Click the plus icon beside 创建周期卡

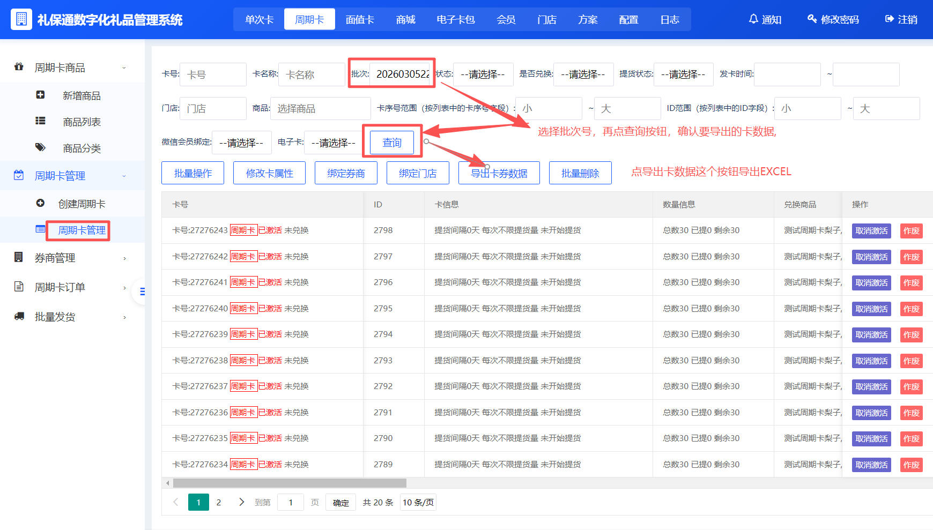tap(41, 203)
